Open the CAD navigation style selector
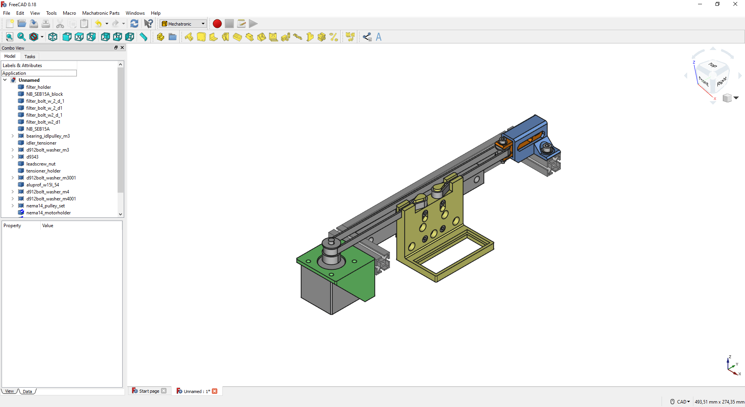 point(681,402)
